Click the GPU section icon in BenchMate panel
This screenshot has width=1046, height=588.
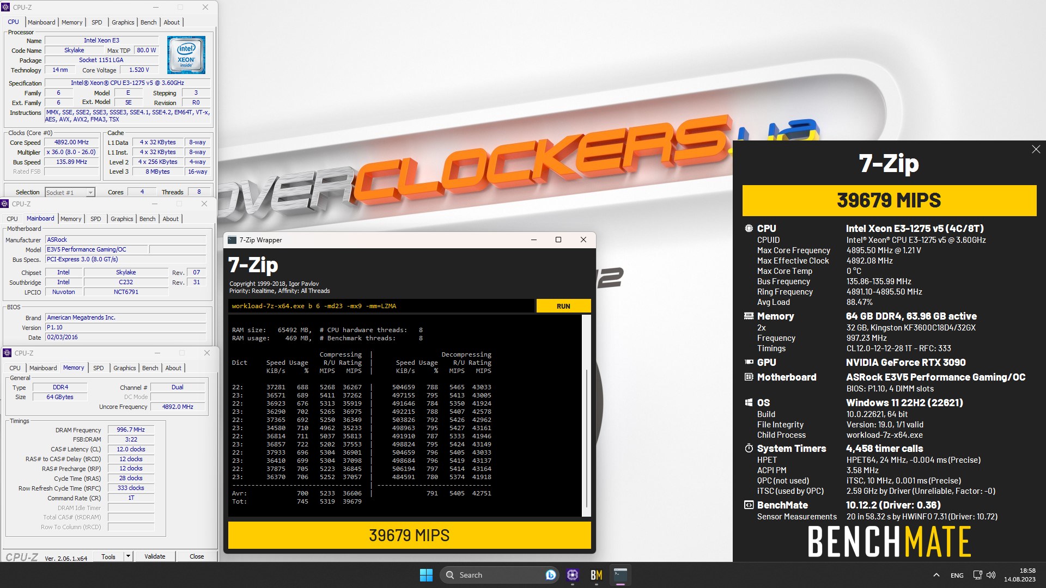point(749,362)
